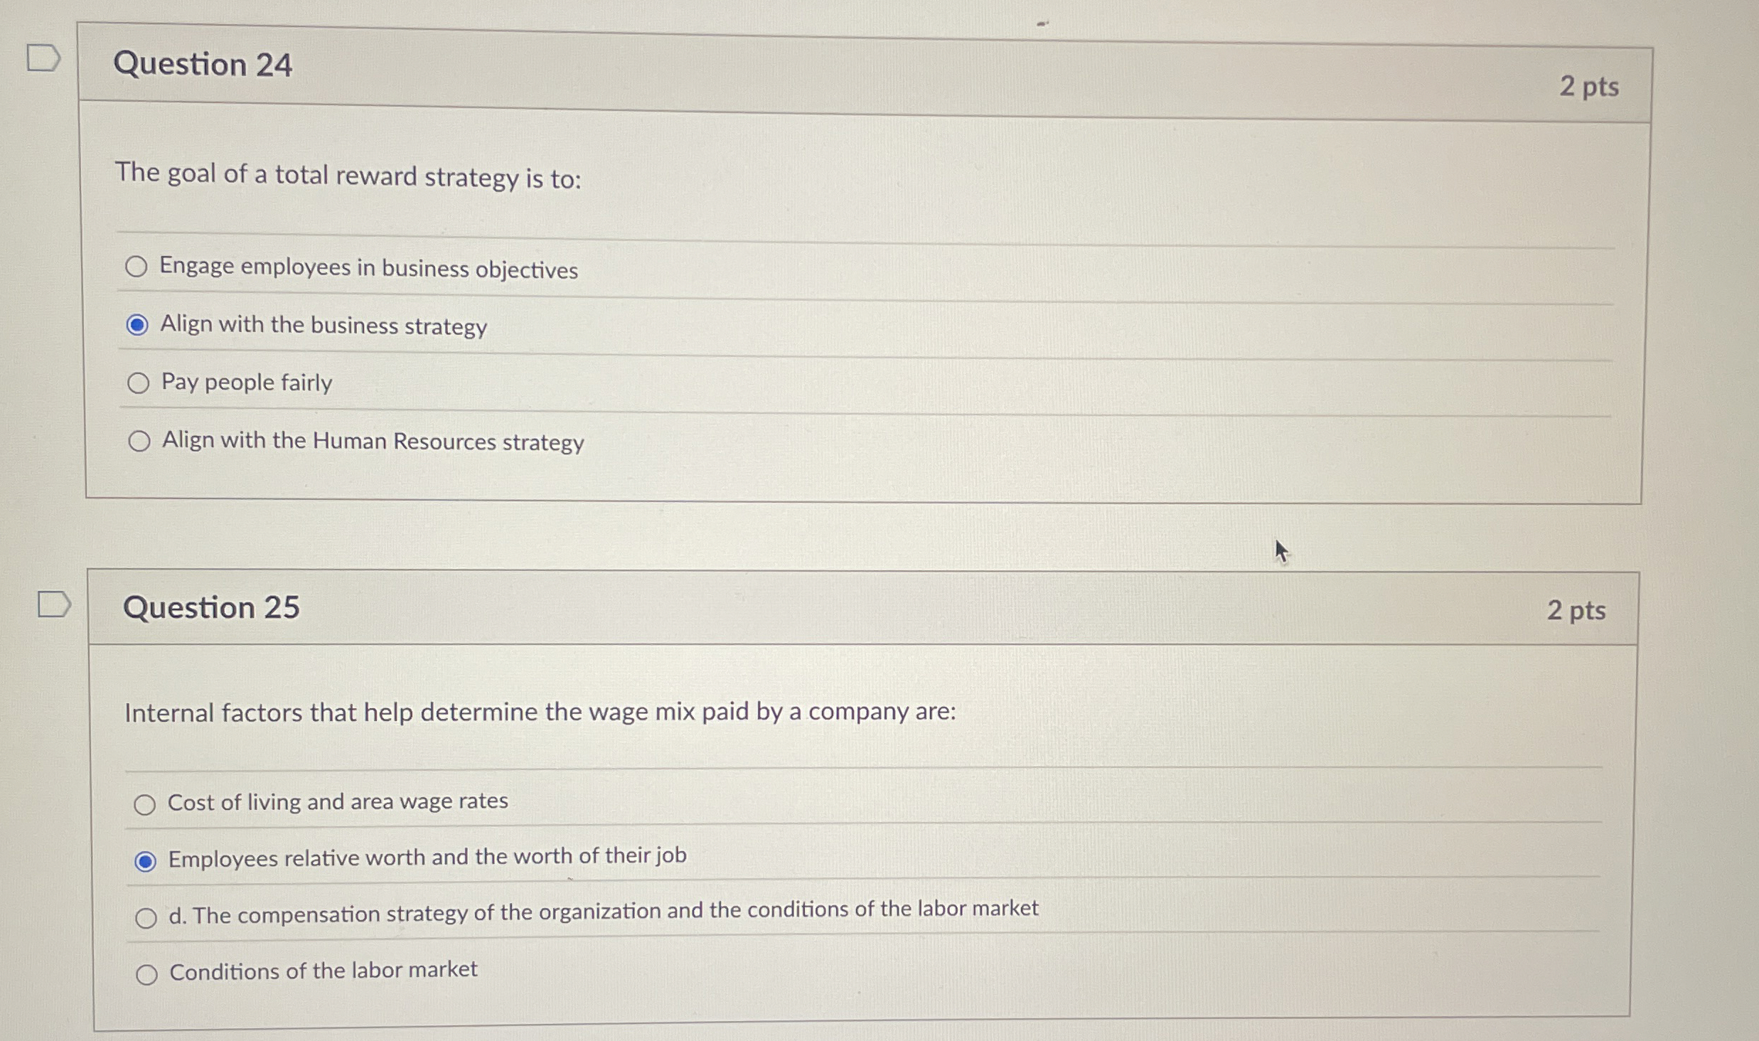Click the Question 25 '2 pts' label

click(1576, 610)
